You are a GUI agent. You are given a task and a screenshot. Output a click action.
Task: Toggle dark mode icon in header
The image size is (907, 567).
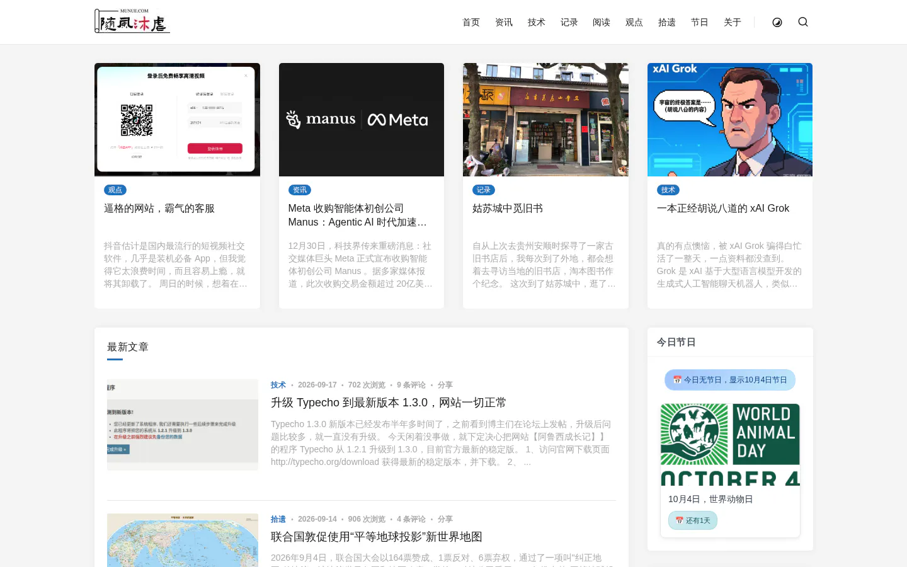(x=777, y=22)
